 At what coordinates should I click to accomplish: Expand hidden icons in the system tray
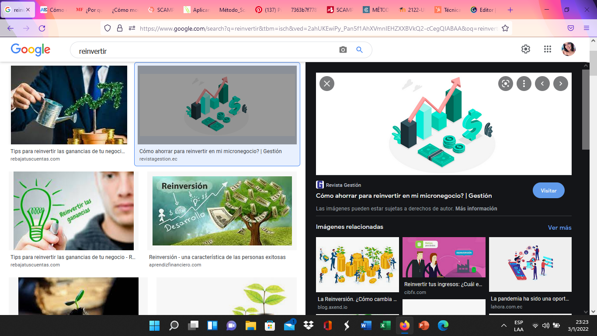[503, 325]
